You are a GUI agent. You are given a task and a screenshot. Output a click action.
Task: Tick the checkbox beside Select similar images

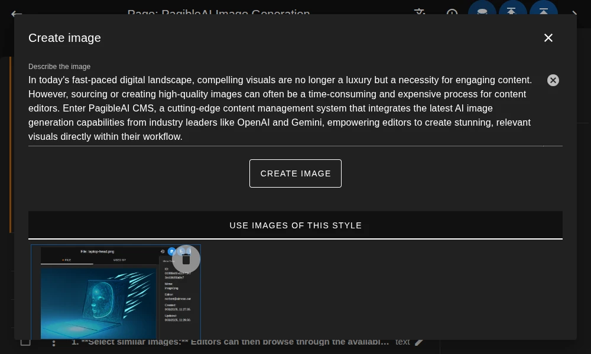[25, 342]
